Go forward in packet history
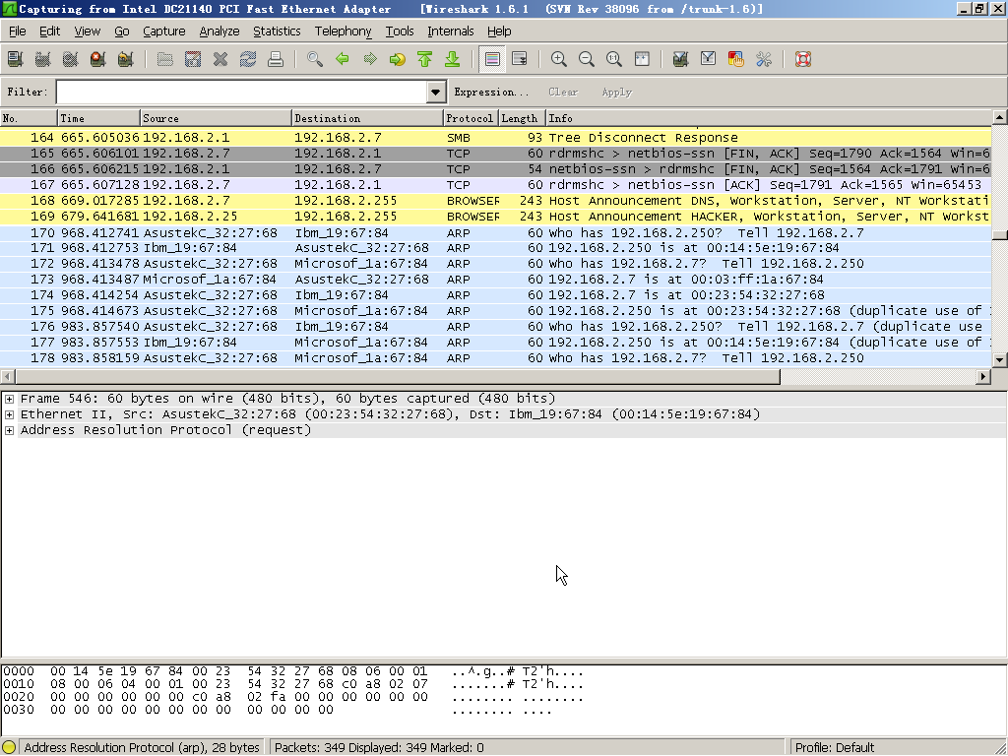 click(x=370, y=59)
